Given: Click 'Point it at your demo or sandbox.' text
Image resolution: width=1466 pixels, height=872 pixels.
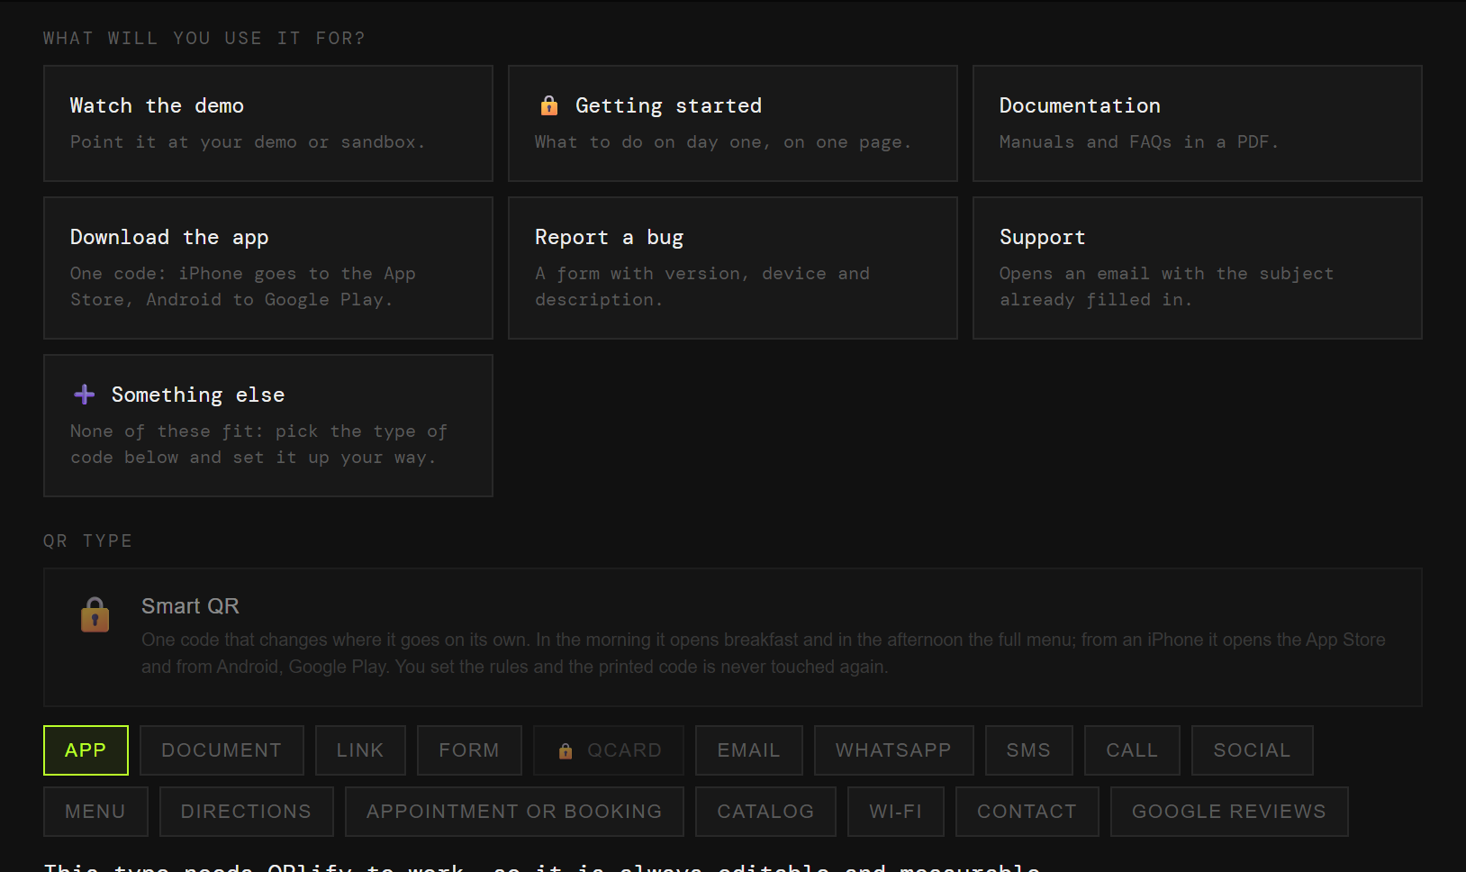Looking at the screenshot, I should coord(248,142).
